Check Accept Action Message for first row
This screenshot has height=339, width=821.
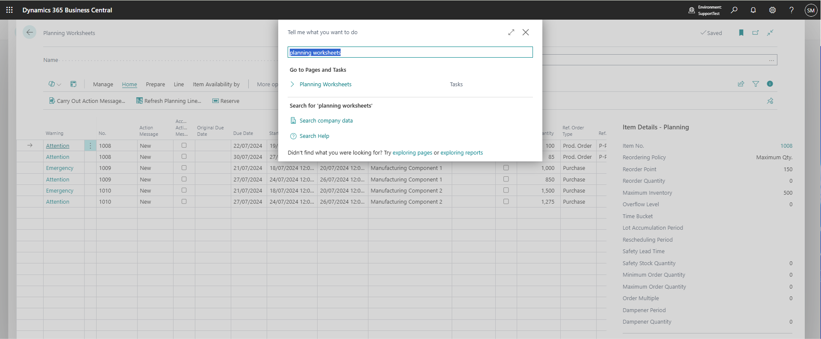coord(184,146)
